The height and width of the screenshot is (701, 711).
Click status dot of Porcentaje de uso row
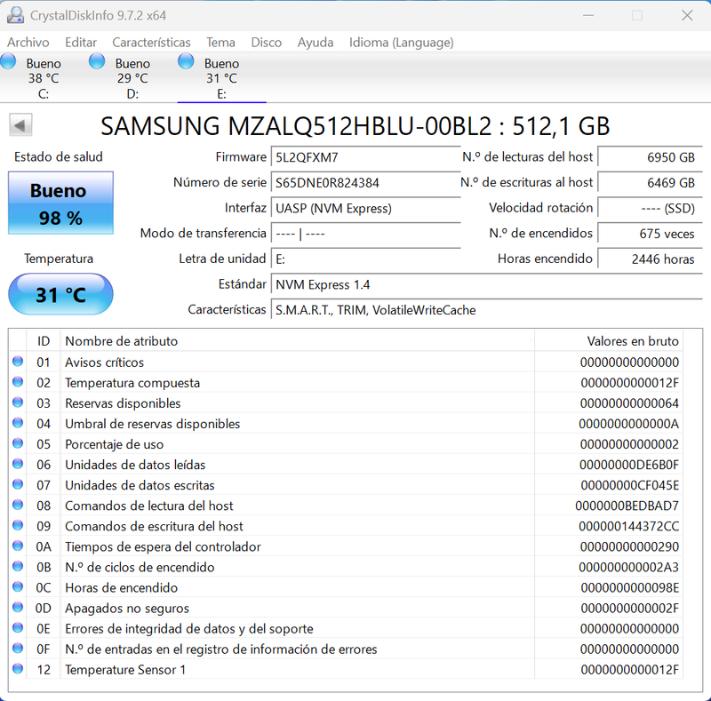point(18,443)
